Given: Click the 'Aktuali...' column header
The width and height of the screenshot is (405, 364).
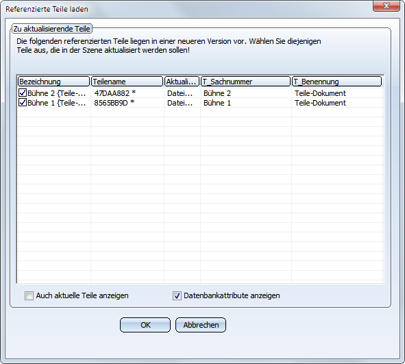Looking at the screenshot, I should 182,82.
